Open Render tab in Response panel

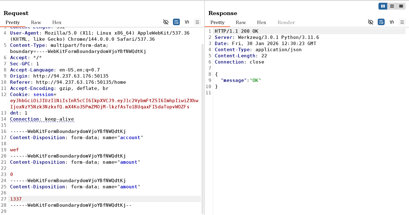click(286, 22)
